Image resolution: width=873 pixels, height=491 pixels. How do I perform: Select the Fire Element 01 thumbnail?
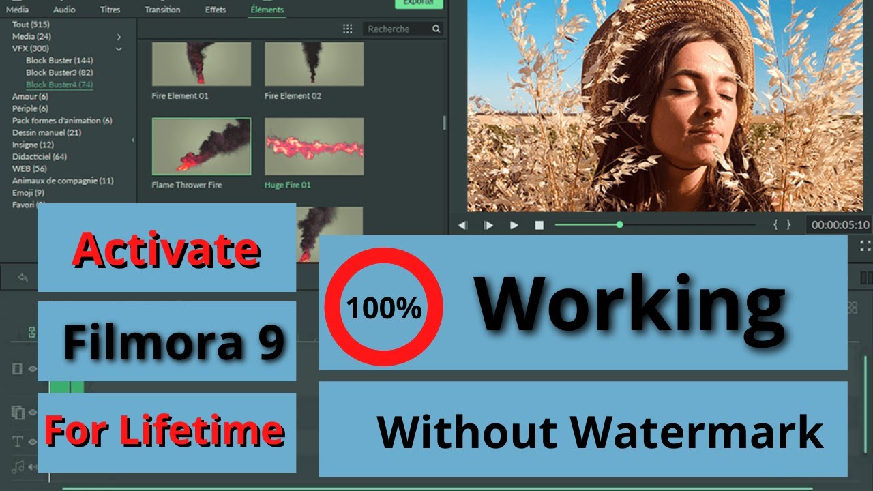[201, 64]
